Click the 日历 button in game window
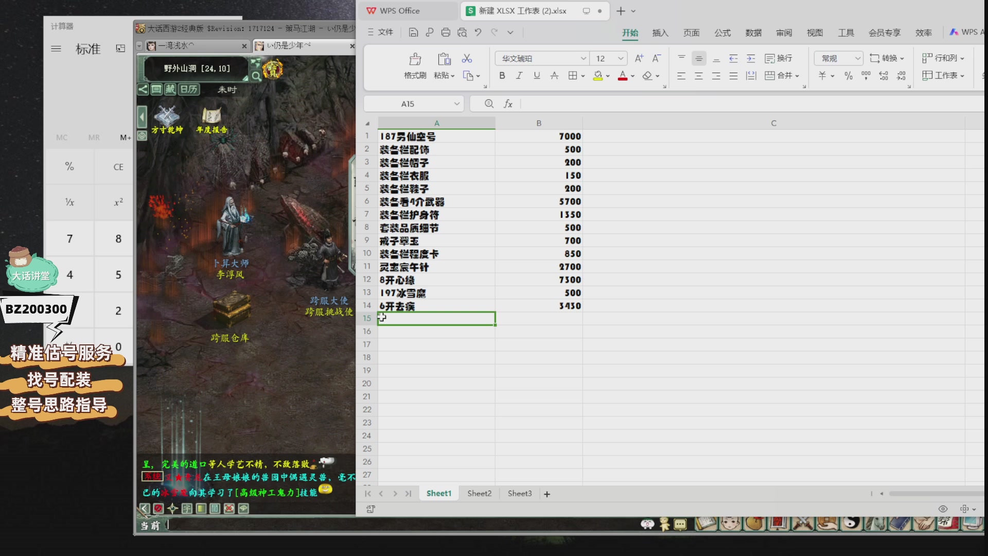 [x=189, y=89]
